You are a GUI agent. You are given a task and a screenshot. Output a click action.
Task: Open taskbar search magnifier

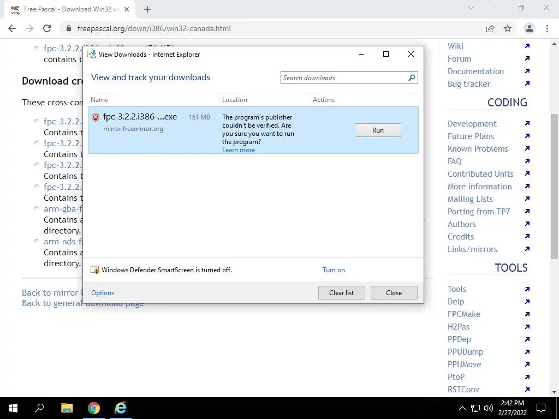tap(39, 408)
